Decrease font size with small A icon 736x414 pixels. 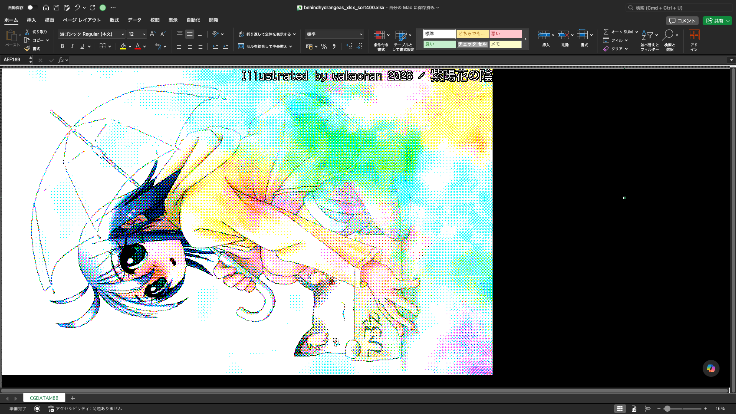coord(163,34)
